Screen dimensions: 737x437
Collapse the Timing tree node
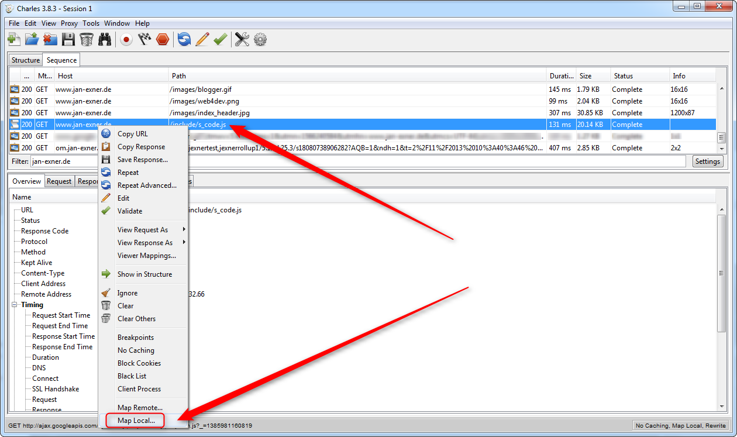pos(15,305)
